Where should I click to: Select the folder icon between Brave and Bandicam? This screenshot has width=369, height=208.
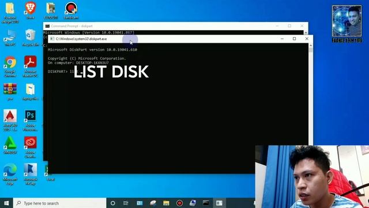[x=51, y=10]
